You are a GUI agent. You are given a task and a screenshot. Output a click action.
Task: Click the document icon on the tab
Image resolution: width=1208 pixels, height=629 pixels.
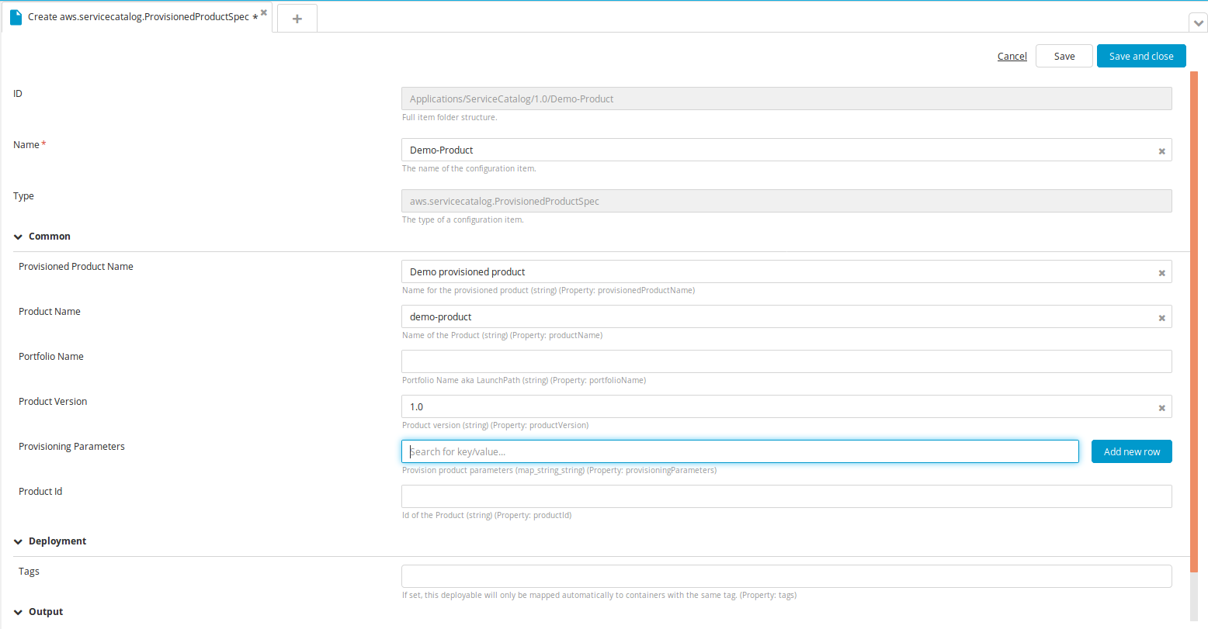(x=16, y=17)
